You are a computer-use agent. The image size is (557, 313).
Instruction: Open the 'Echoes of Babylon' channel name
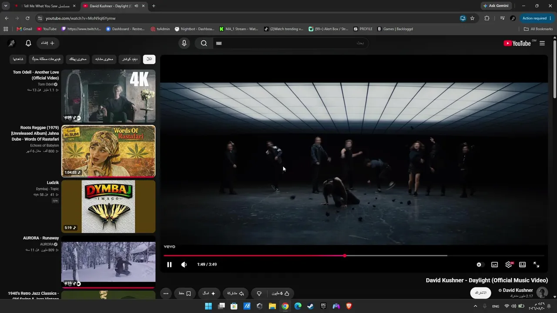click(45, 145)
